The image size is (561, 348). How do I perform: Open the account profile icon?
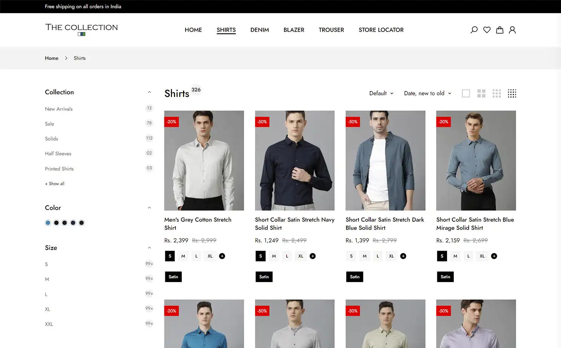click(x=512, y=29)
